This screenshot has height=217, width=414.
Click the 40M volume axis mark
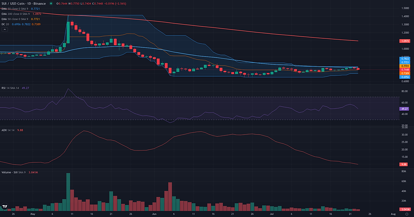404,191
